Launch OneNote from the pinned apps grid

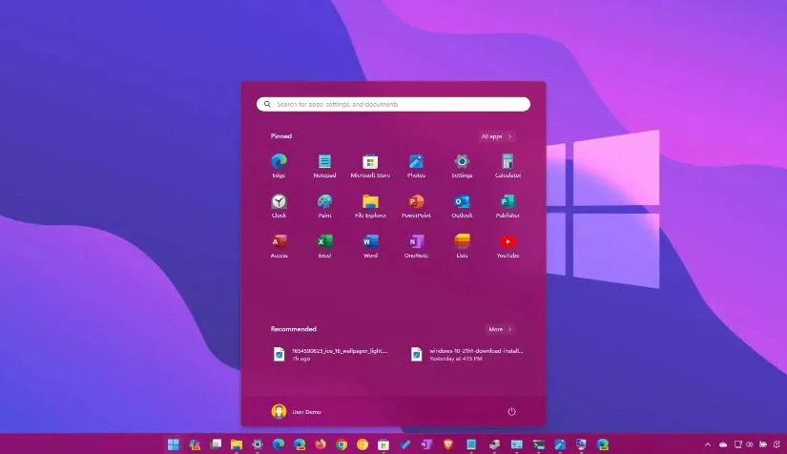(416, 246)
